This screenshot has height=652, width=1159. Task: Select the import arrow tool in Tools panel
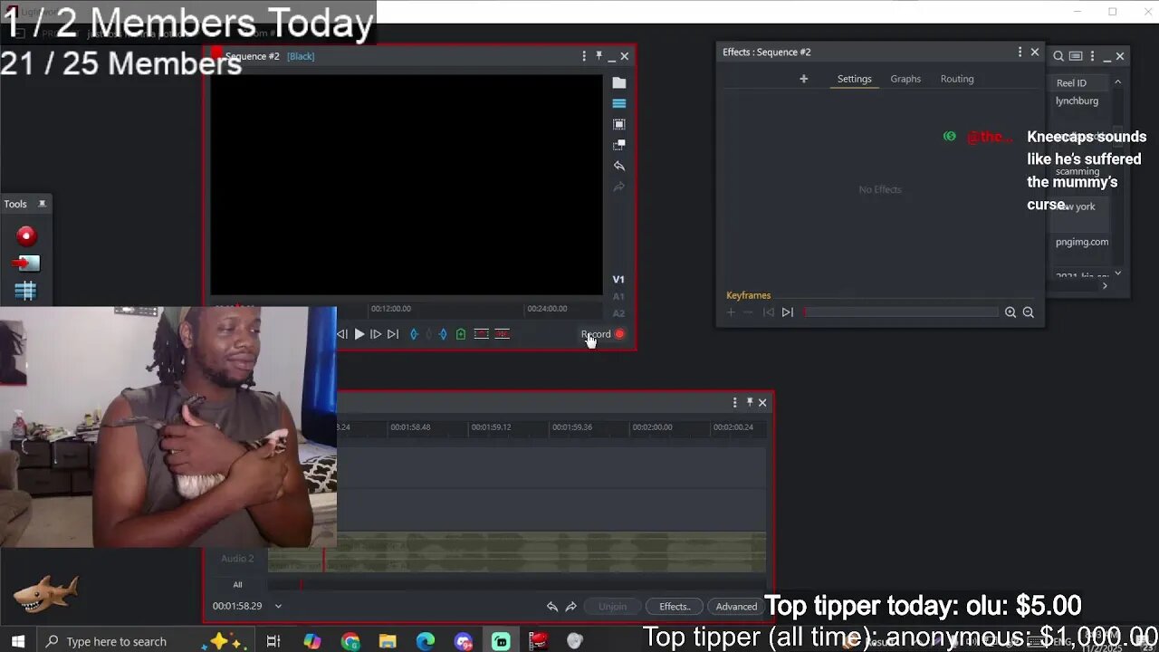(26, 264)
